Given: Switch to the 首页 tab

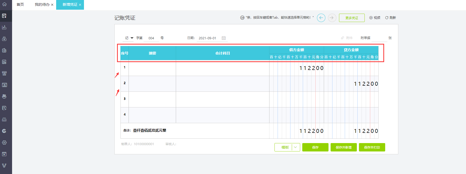Looking at the screenshot, I should point(20,5).
